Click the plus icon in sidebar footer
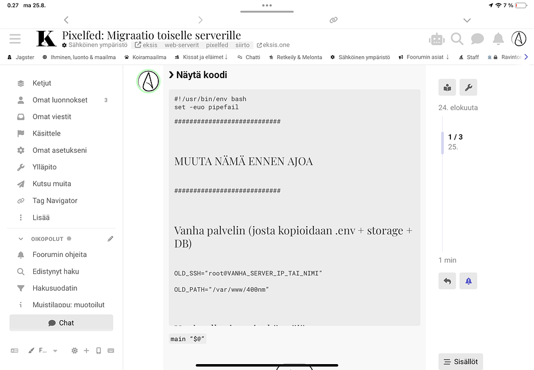The image size is (534, 370). pyautogui.click(x=87, y=350)
